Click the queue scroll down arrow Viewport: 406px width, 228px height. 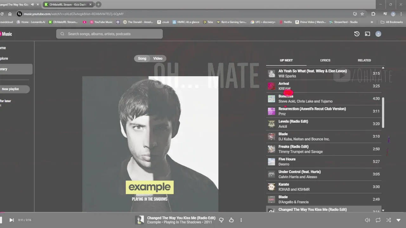(383, 211)
